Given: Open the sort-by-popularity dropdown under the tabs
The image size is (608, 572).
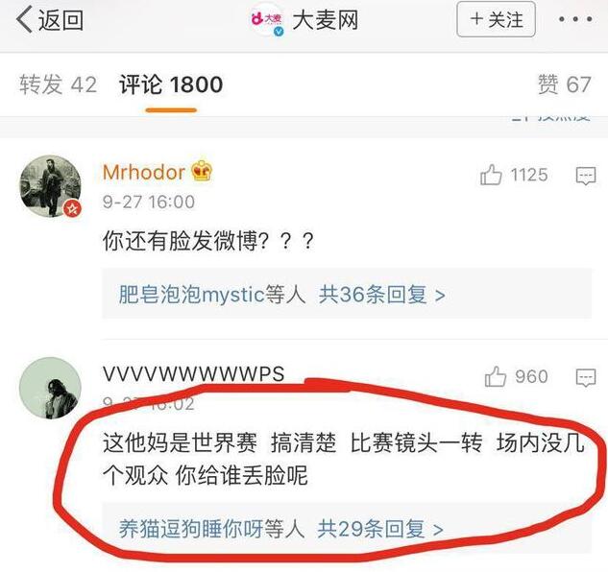Looking at the screenshot, I should click(x=550, y=117).
